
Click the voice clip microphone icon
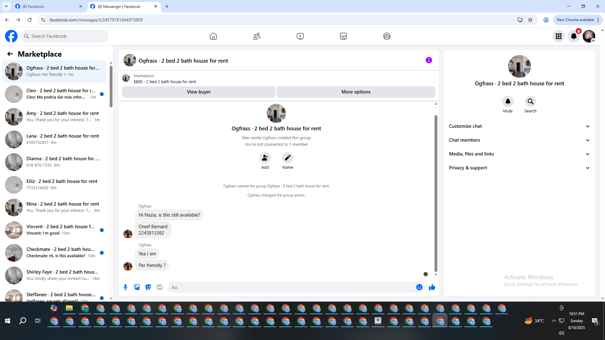(125, 287)
